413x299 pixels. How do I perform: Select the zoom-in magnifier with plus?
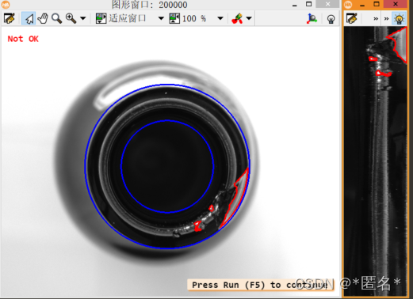pyautogui.click(x=71, y=18)
